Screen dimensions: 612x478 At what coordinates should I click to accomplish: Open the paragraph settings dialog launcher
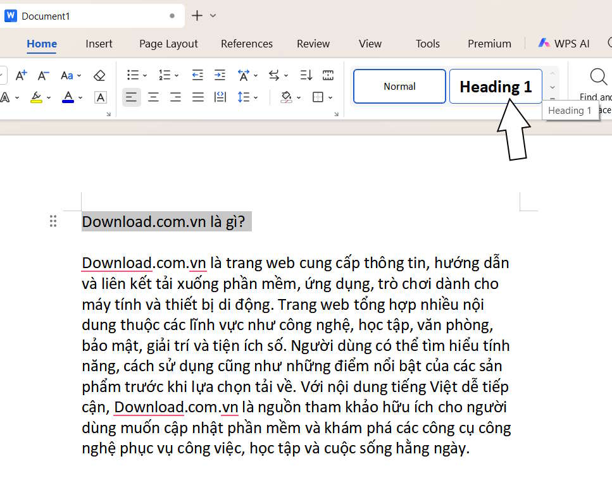[336, 114]
